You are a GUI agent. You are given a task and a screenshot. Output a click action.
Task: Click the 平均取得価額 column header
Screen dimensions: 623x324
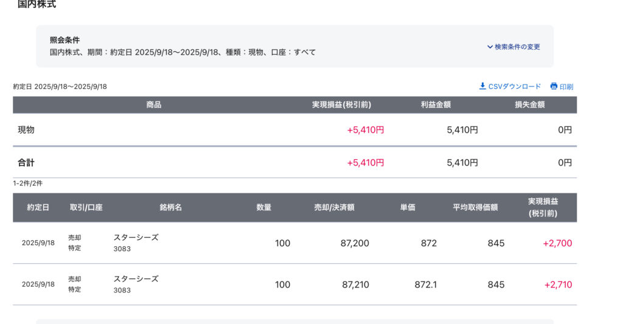point(475,207)
